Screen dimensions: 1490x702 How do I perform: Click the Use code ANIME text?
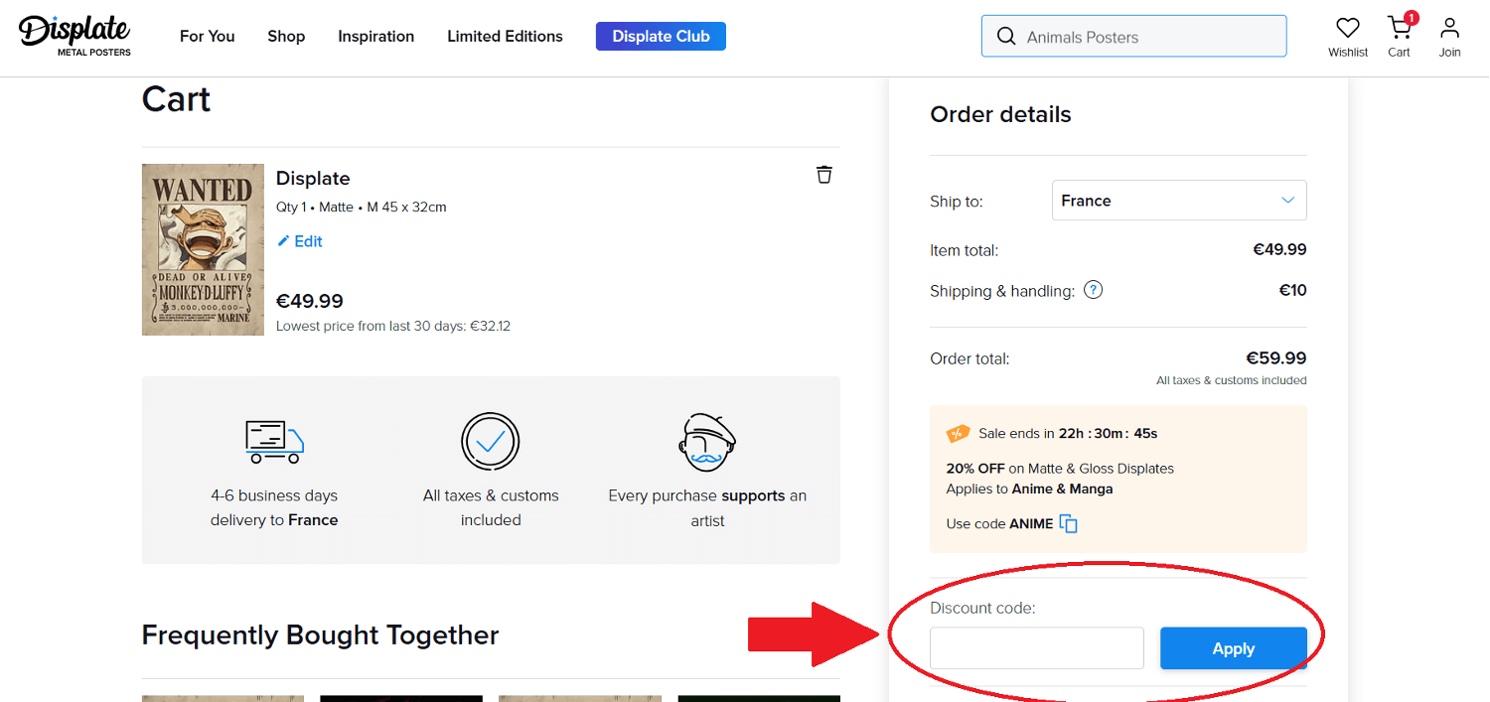click(999, 523)
